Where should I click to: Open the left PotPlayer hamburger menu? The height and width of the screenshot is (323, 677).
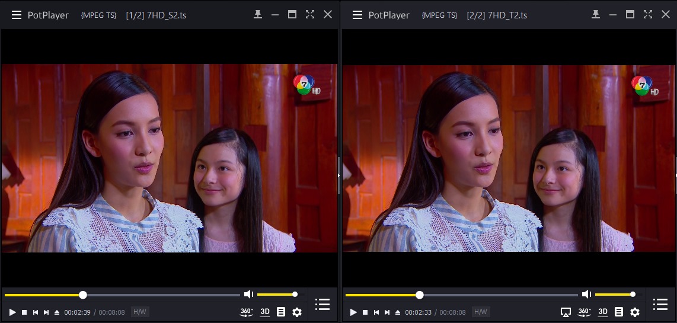point(17,15)
